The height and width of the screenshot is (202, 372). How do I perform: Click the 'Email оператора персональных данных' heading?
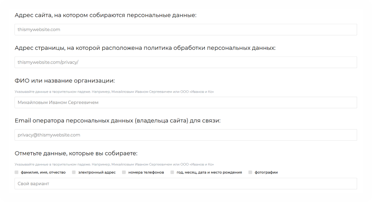pyautogui.click(x=118, y=121)
